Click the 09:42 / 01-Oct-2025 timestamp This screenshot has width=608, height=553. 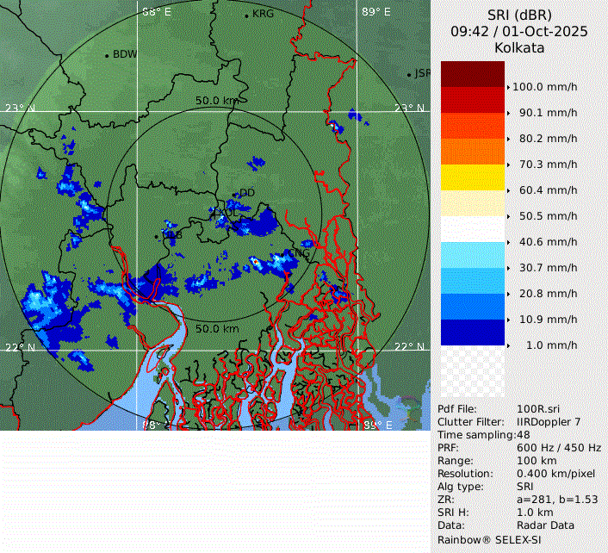pyautogui.click(x=519, y=31)
